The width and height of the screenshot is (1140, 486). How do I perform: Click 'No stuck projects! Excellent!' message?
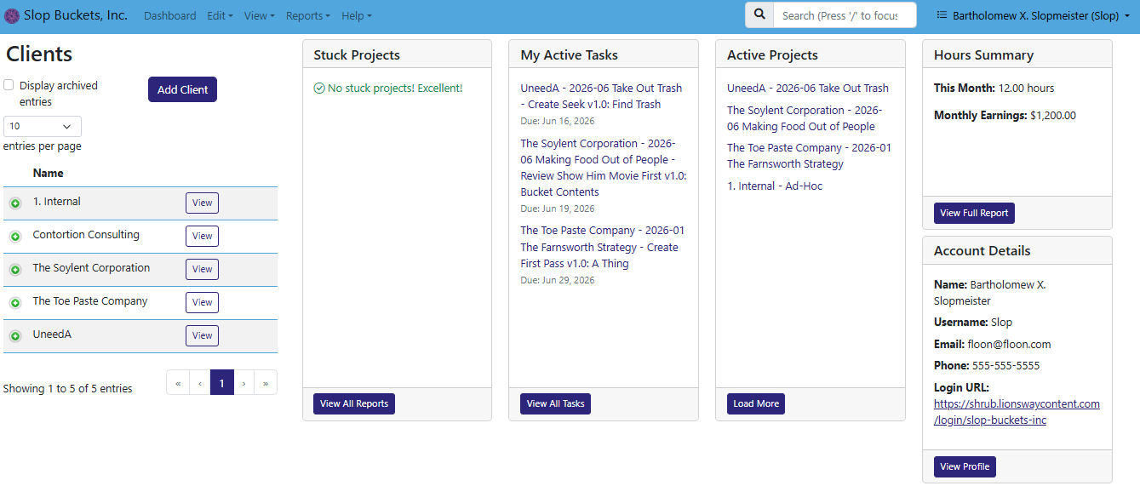388,88
